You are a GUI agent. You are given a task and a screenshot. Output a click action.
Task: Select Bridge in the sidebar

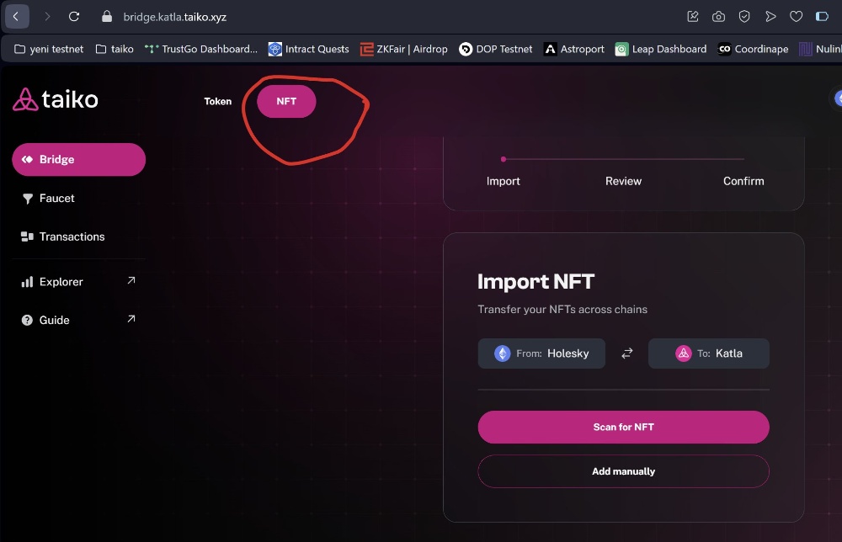79,159
